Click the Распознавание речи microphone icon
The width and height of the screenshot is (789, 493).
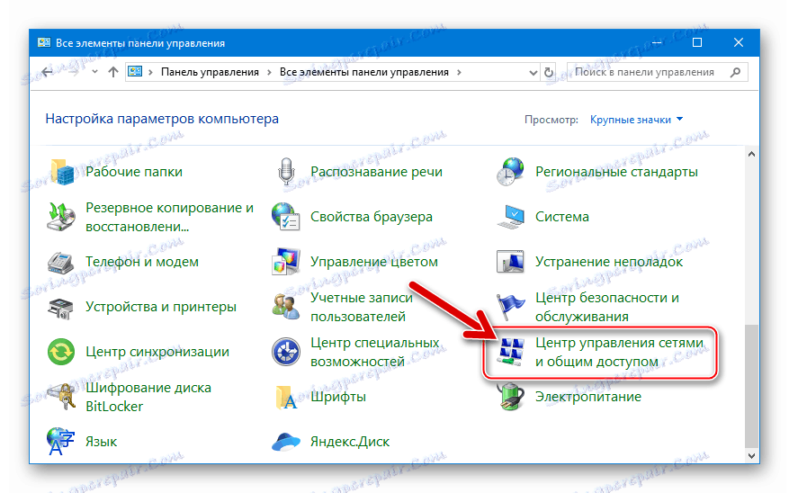click(286, 172)
